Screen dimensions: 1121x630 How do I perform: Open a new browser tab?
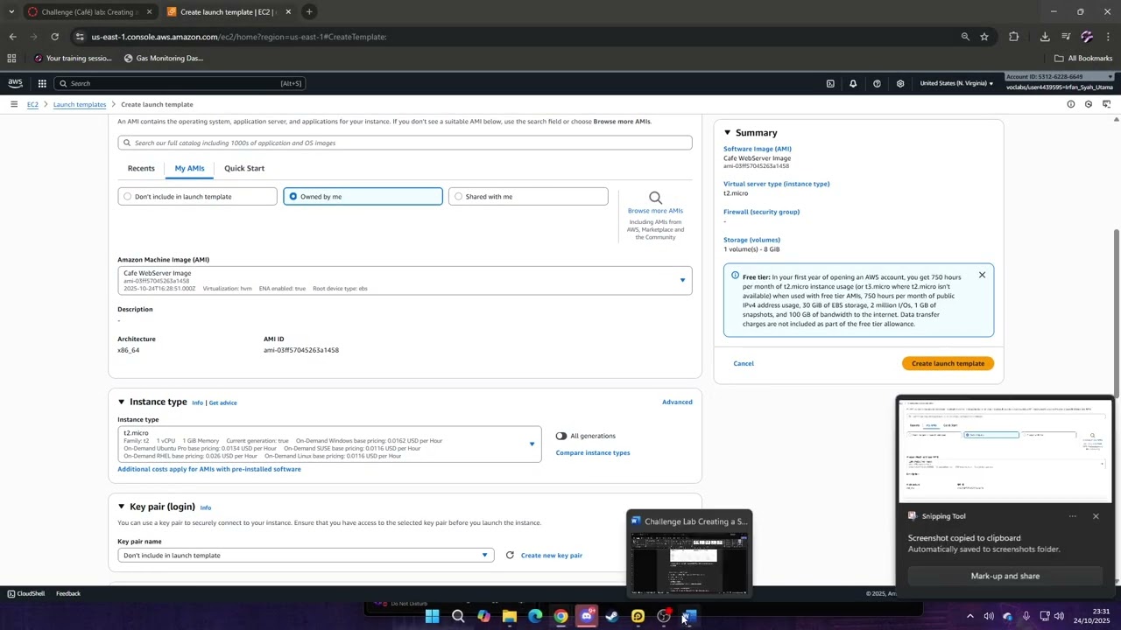309,12
